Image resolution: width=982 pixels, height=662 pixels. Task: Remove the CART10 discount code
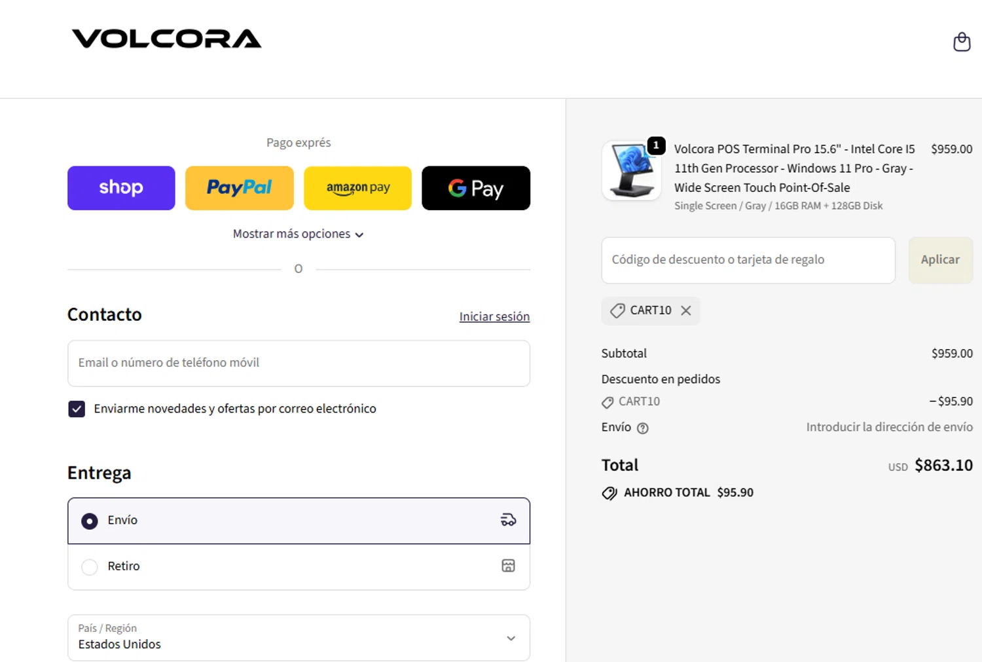click(686, 310)
